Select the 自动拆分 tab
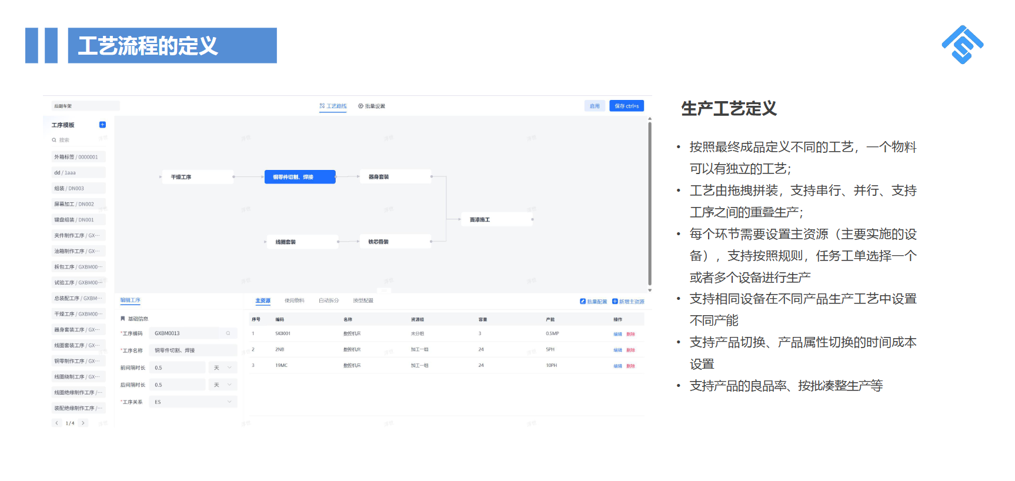 [329, 300]
